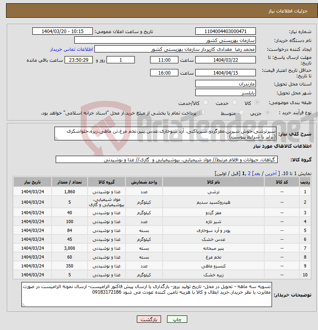Click the remaining days field showing 1

[x=121, y=60]
